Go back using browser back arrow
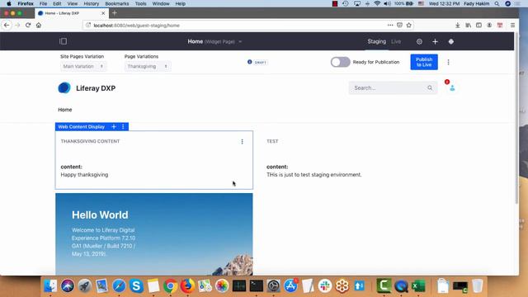528x297 pixels. 7,26
